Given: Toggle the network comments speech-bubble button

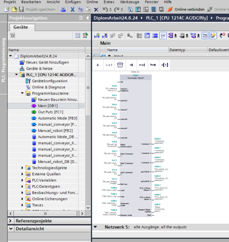Looking at the screenshot, I should pyautogui.click(x=163, y=35).
